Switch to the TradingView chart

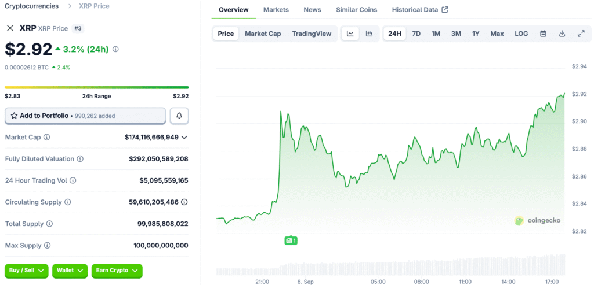click(312, 34)
